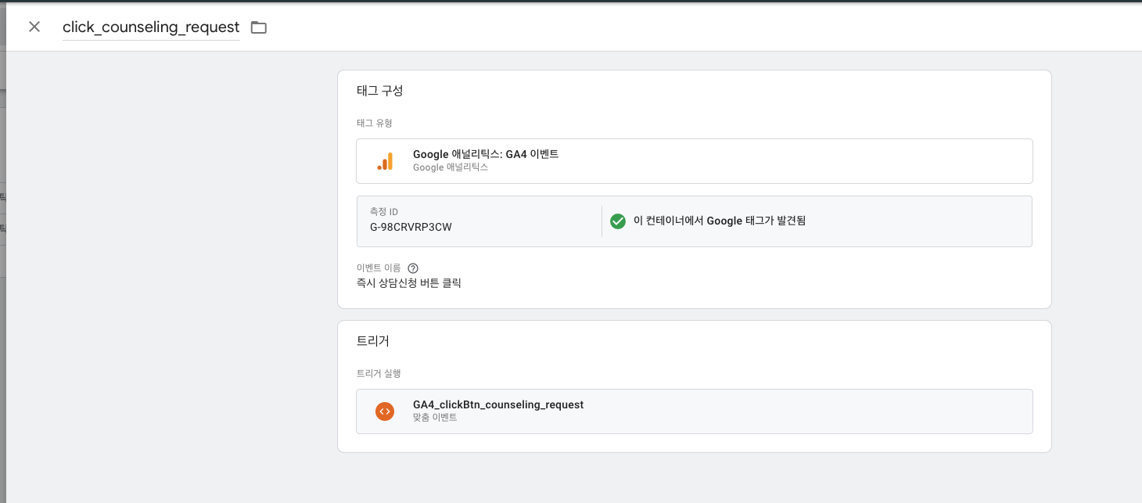1142x503 pixels.
Task: Click the 측정 ID label
Action: (x=384, y=212)
